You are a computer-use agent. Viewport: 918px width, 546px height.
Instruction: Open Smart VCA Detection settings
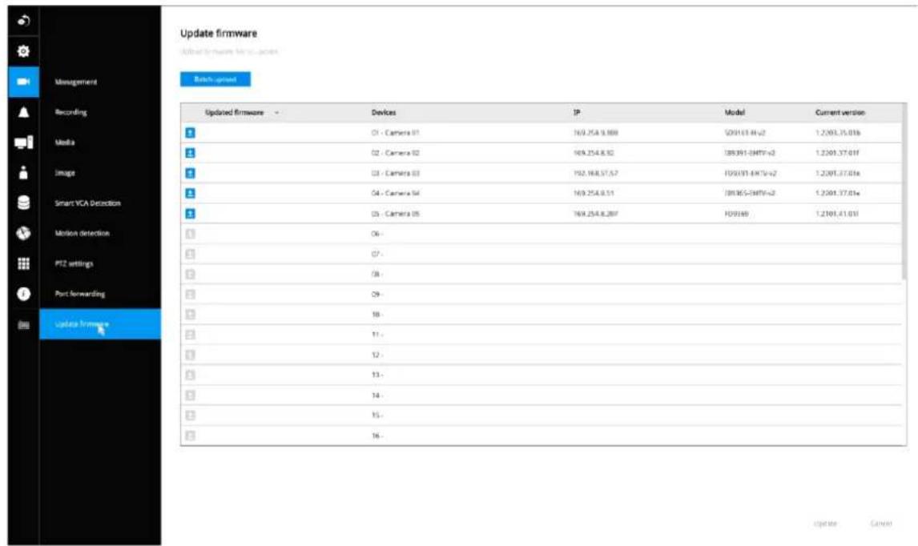tap(88, 203)
